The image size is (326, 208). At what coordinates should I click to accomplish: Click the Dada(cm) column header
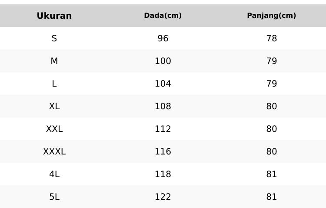point(163,16)
